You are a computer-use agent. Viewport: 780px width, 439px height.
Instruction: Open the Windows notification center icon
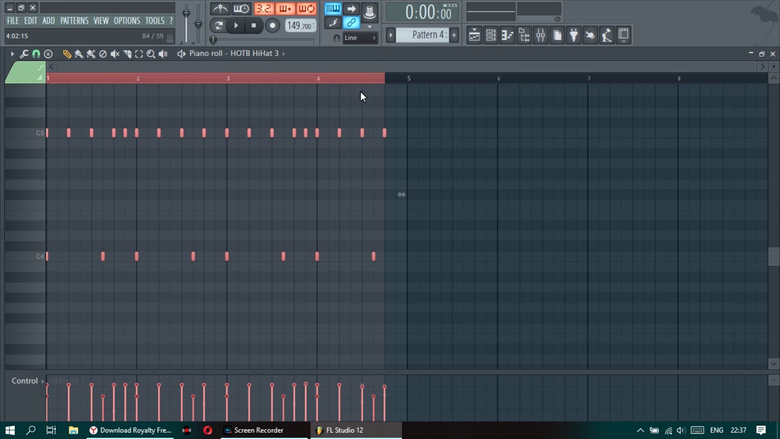(761, 430)
